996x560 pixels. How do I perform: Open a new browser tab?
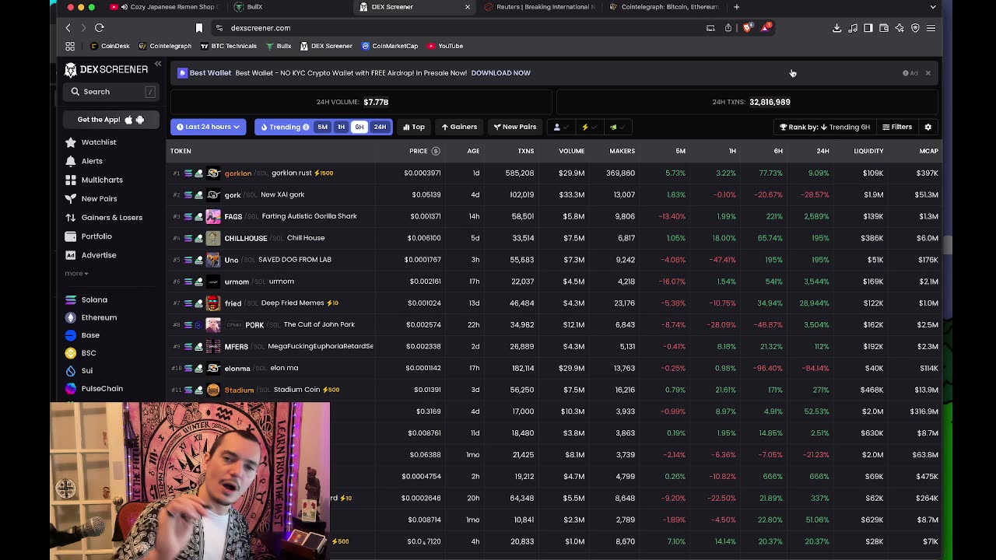(736, 7)
